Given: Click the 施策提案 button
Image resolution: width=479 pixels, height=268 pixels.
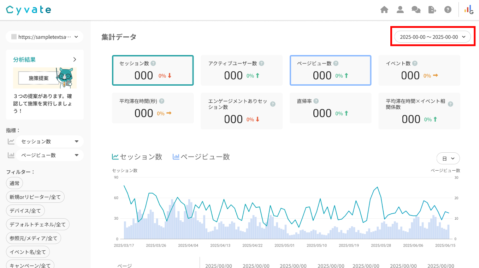Looking at the screenshot, I should tap(39, 78).
